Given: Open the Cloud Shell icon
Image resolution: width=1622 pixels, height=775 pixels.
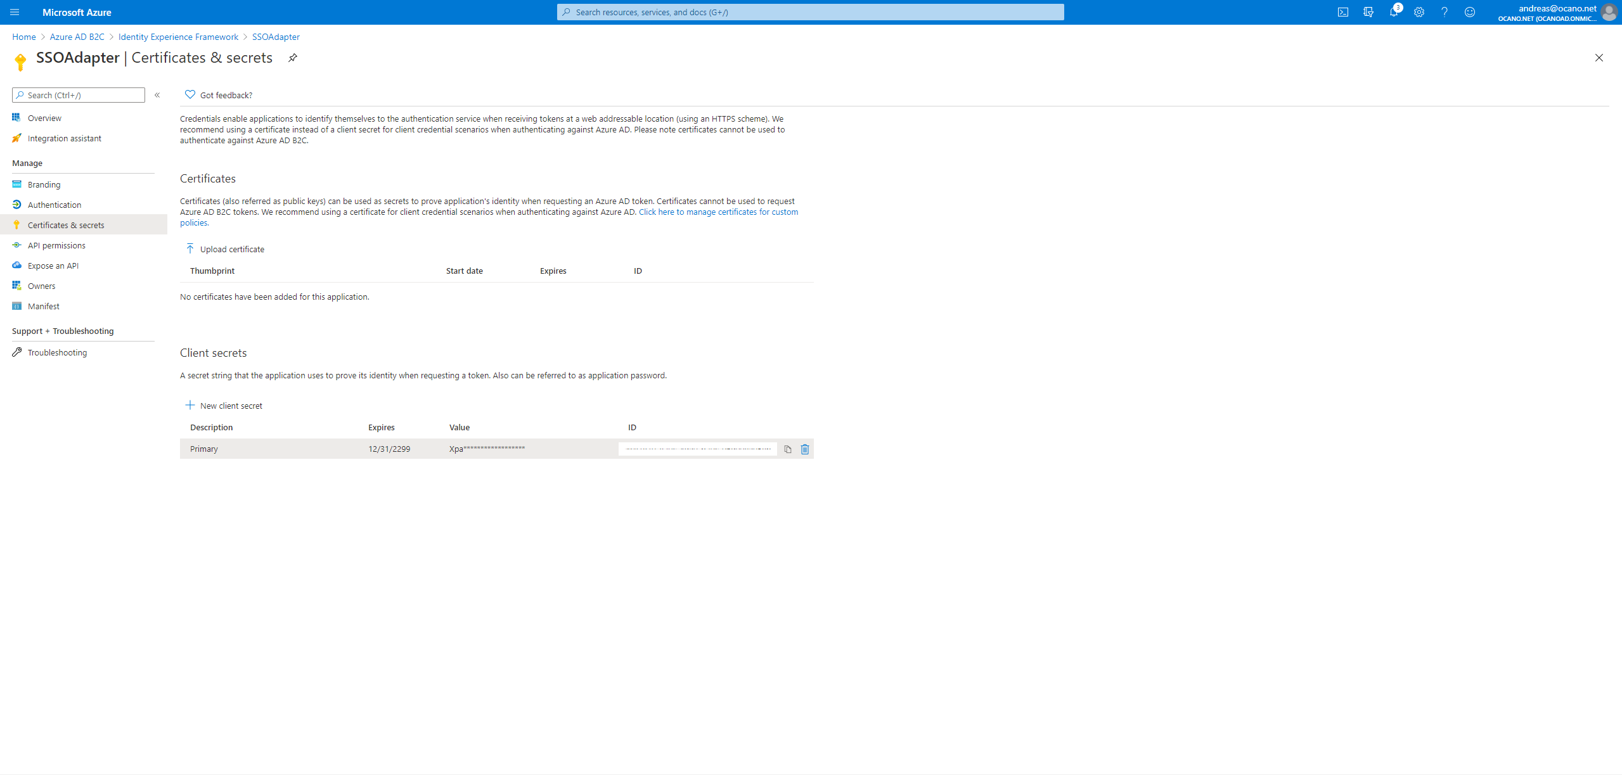Looking at the screenshot, I should tap(1342, 12).
